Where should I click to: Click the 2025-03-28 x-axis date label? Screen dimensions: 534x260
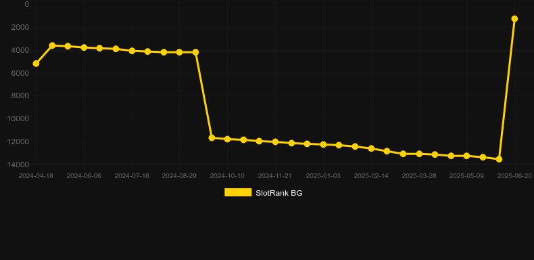(419, 176)
